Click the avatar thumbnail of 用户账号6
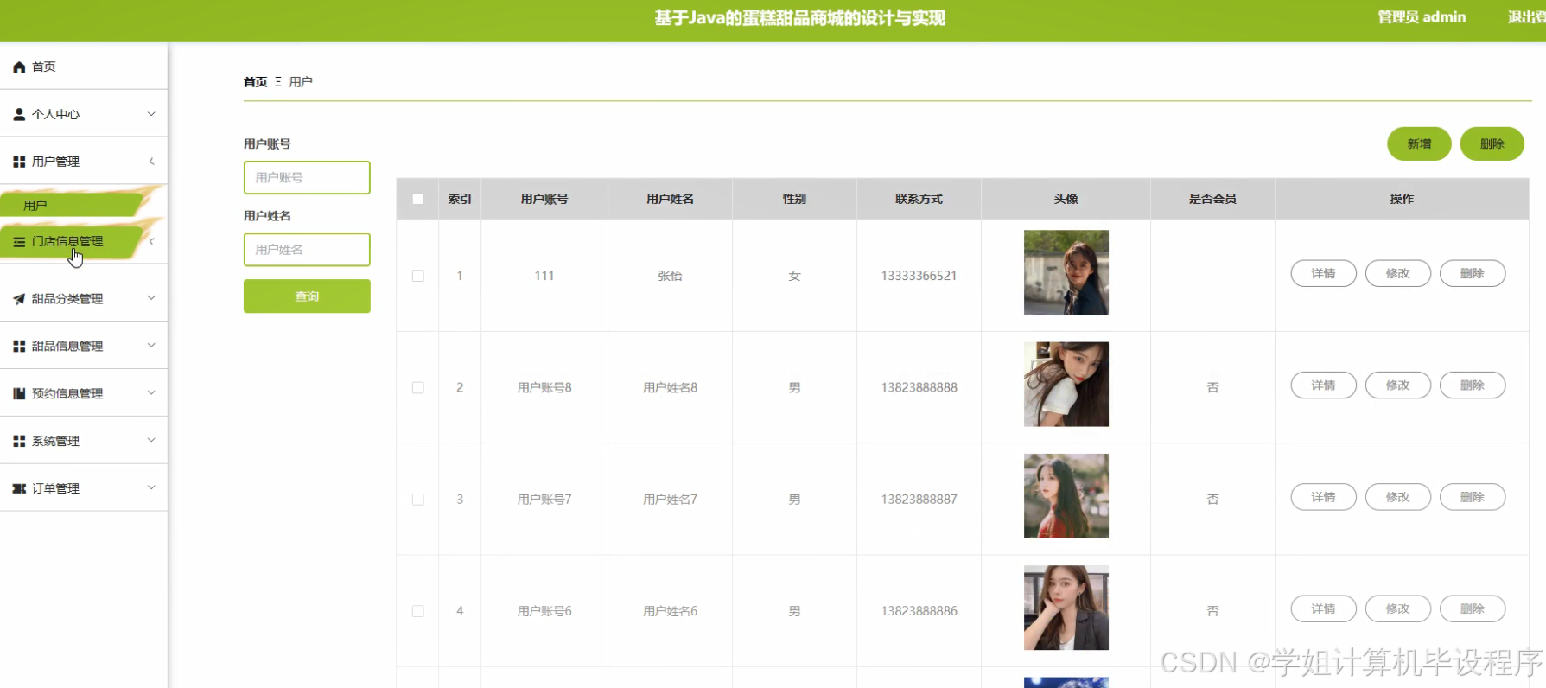The image size is (1546, 688). [x=1066, y=608]
